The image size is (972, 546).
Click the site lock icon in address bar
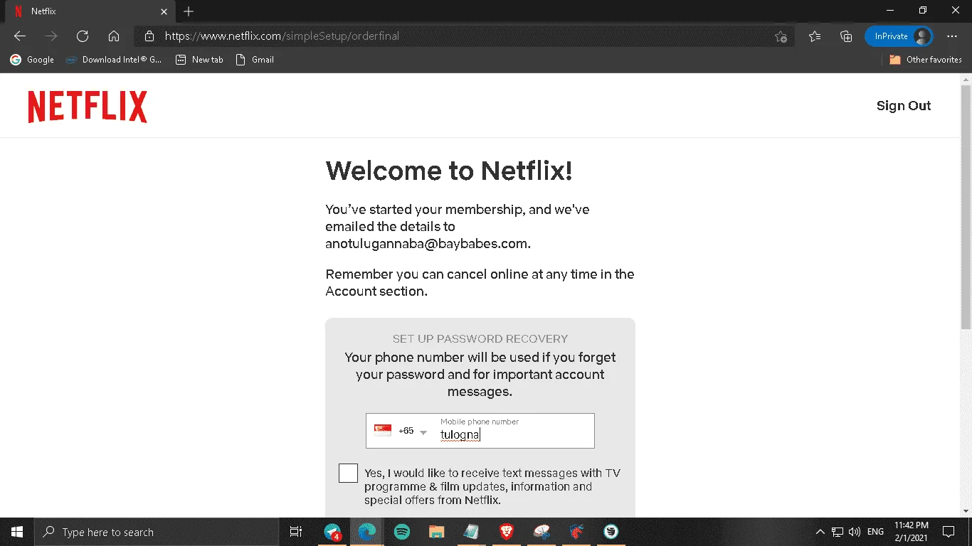(x=149, y=36)
